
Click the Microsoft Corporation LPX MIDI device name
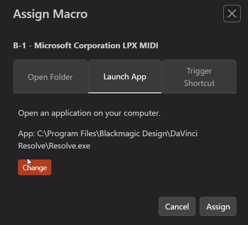pos(96,45)
